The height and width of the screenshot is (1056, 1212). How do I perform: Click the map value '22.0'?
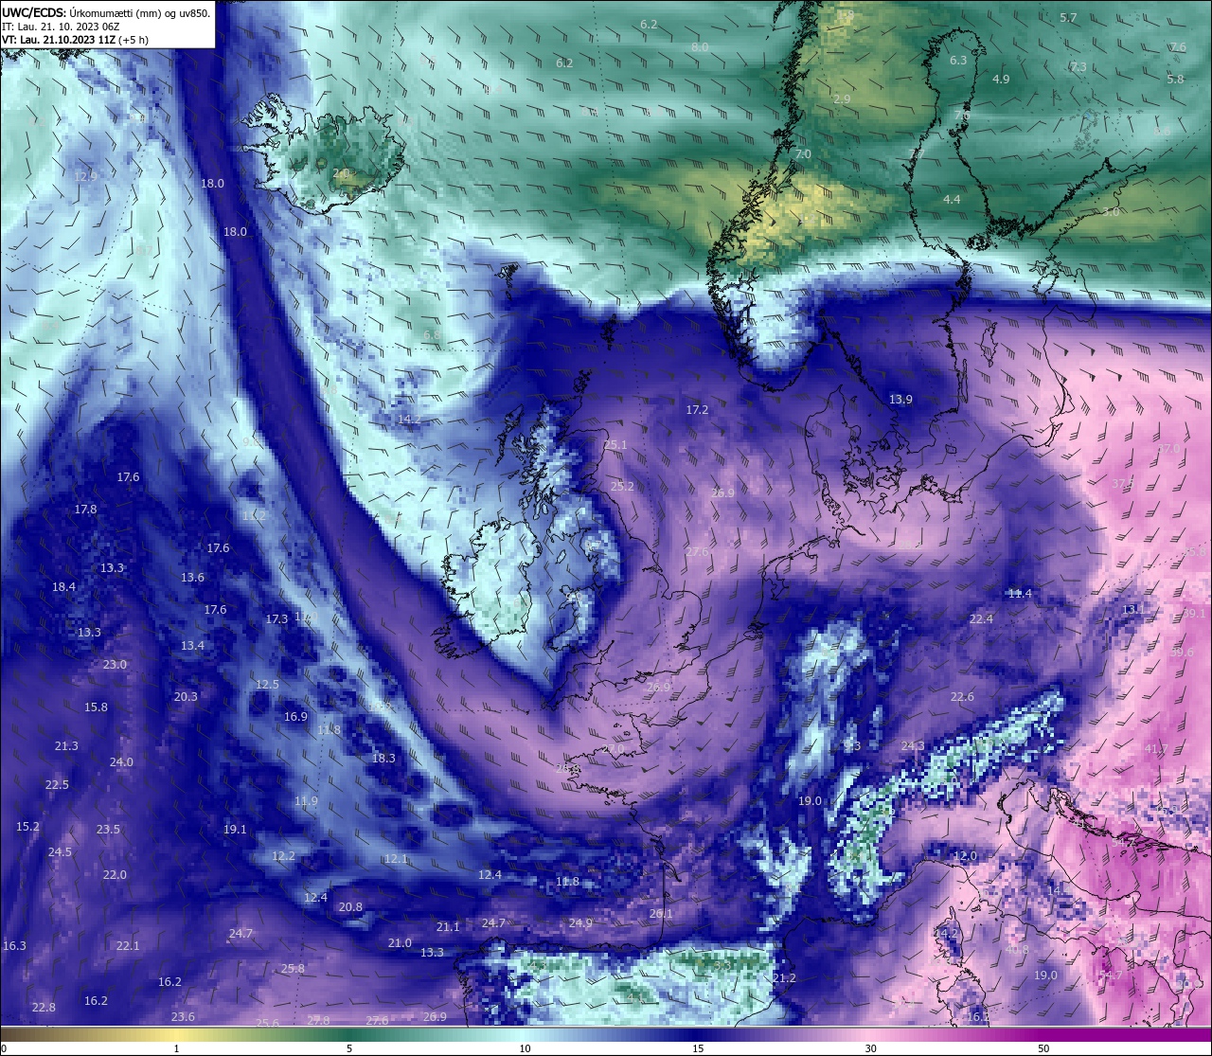[115, 875]
